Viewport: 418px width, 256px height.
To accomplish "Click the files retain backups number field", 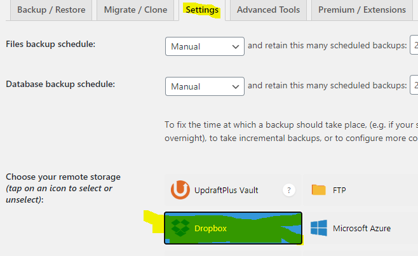I will tap(414, 45).
